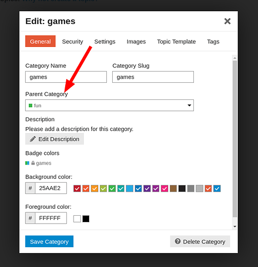Pick the unchecked light blue background swatch
258x267 pixels.
(x=129, y=189)
